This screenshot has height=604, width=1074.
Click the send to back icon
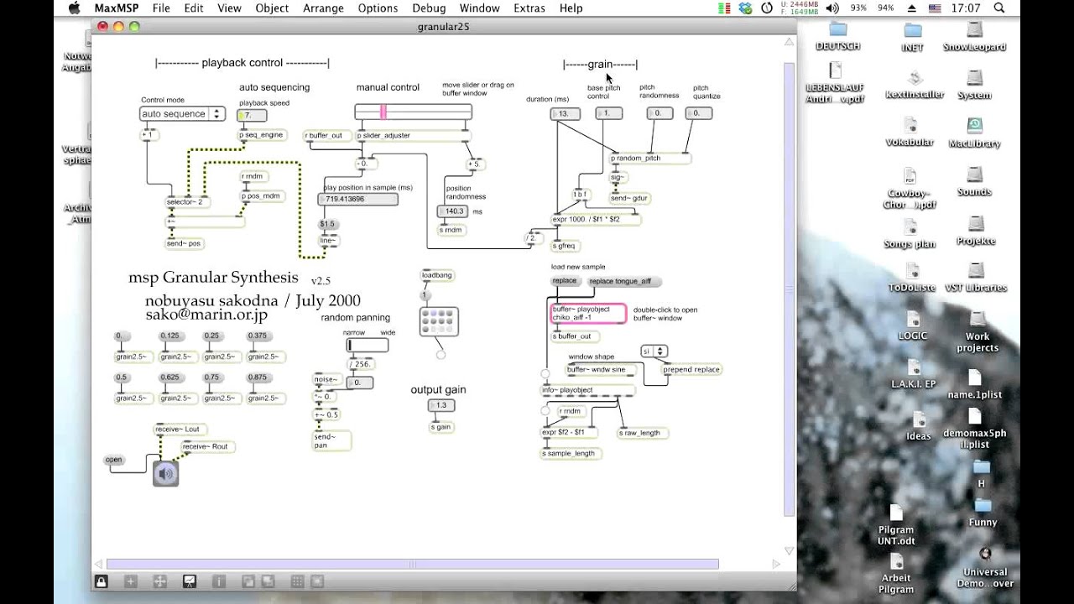(268, 581)
